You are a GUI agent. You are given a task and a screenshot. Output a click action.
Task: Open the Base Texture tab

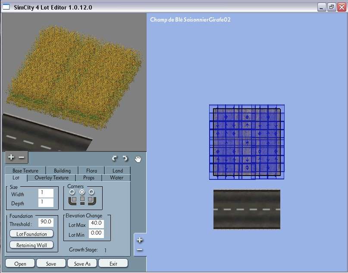[x=25, y=170]
